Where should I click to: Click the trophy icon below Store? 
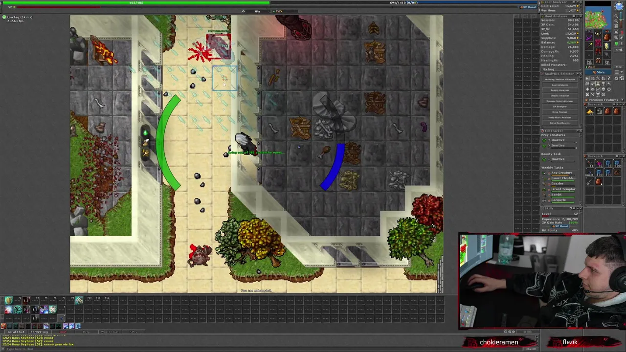tap(603, 84)
